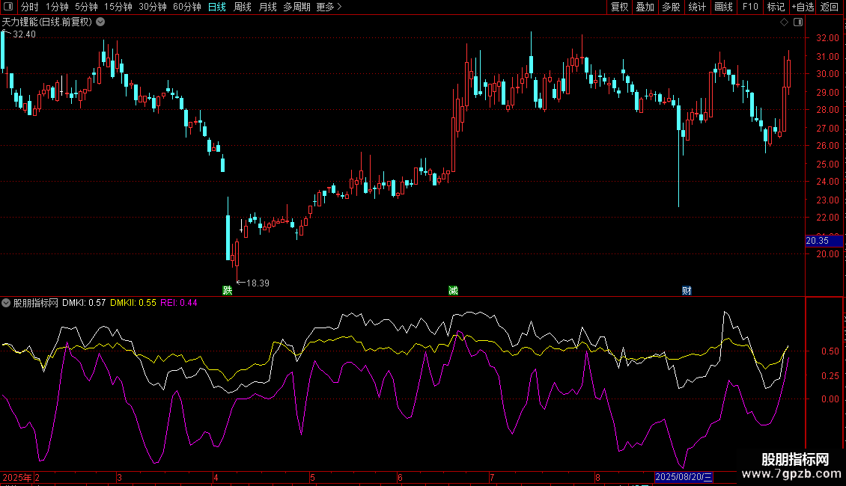Add stock with +自选 button
The height and width of the screenshot is (486, 846).
pyautogui.click(x=803, y=7)
